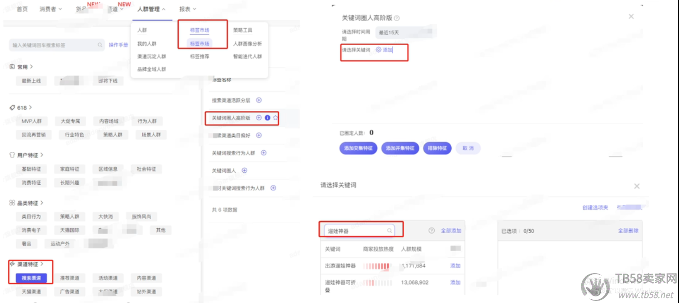Image resolution: width=679 pixels, height=303 pixels.
Task: Select 标签推荐 in the 人群管理 menu
Action: click(x=199, y=56)
